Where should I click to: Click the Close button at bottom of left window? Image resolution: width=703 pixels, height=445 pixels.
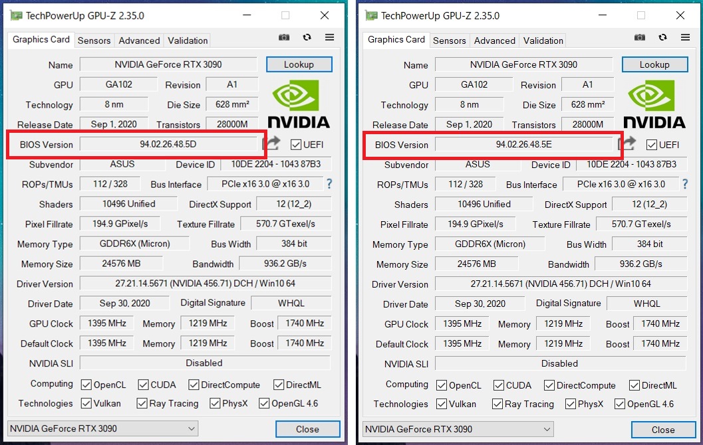pyautogui.click(x=307, y=429)
